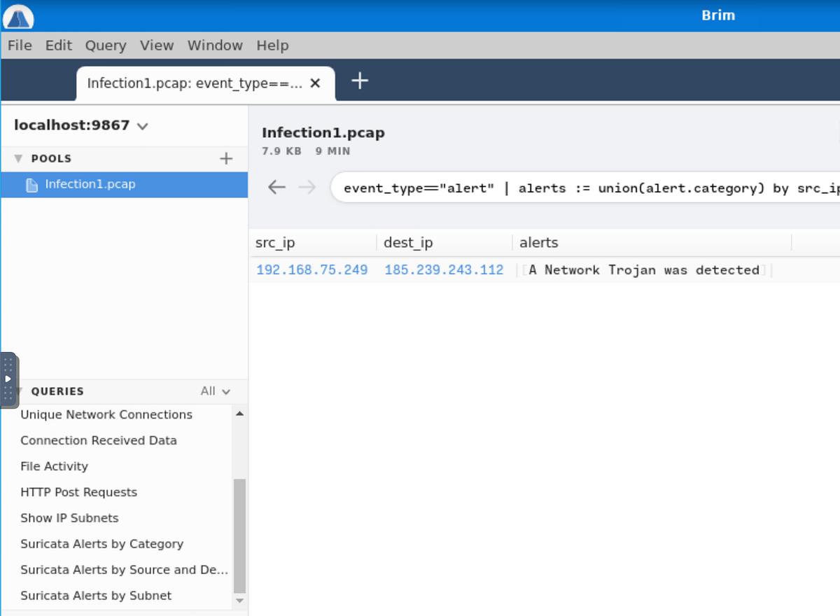840x616 pixels.
Task: Open the All queries filter dropdown
Action: click(215, 391)
